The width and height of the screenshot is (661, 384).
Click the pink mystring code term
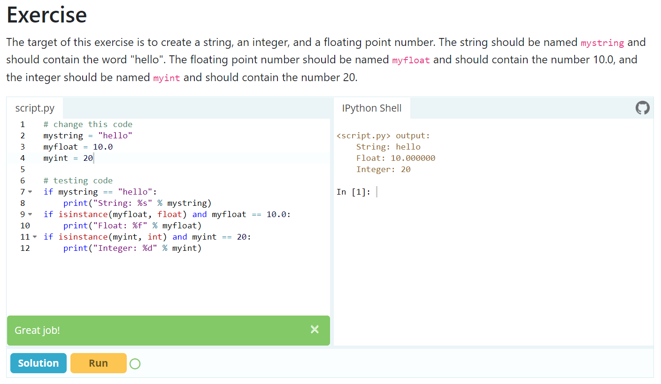tap(602, 43)
